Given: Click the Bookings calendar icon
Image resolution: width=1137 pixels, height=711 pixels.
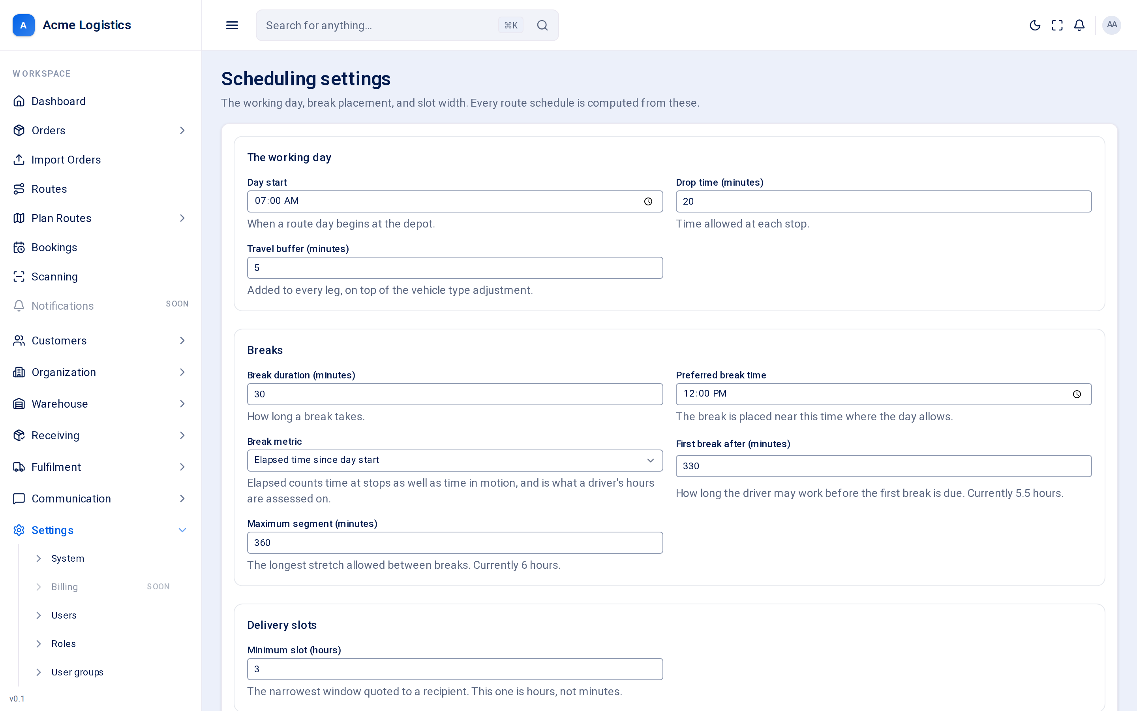Looking at the screenshot, I should click(19, 247).
